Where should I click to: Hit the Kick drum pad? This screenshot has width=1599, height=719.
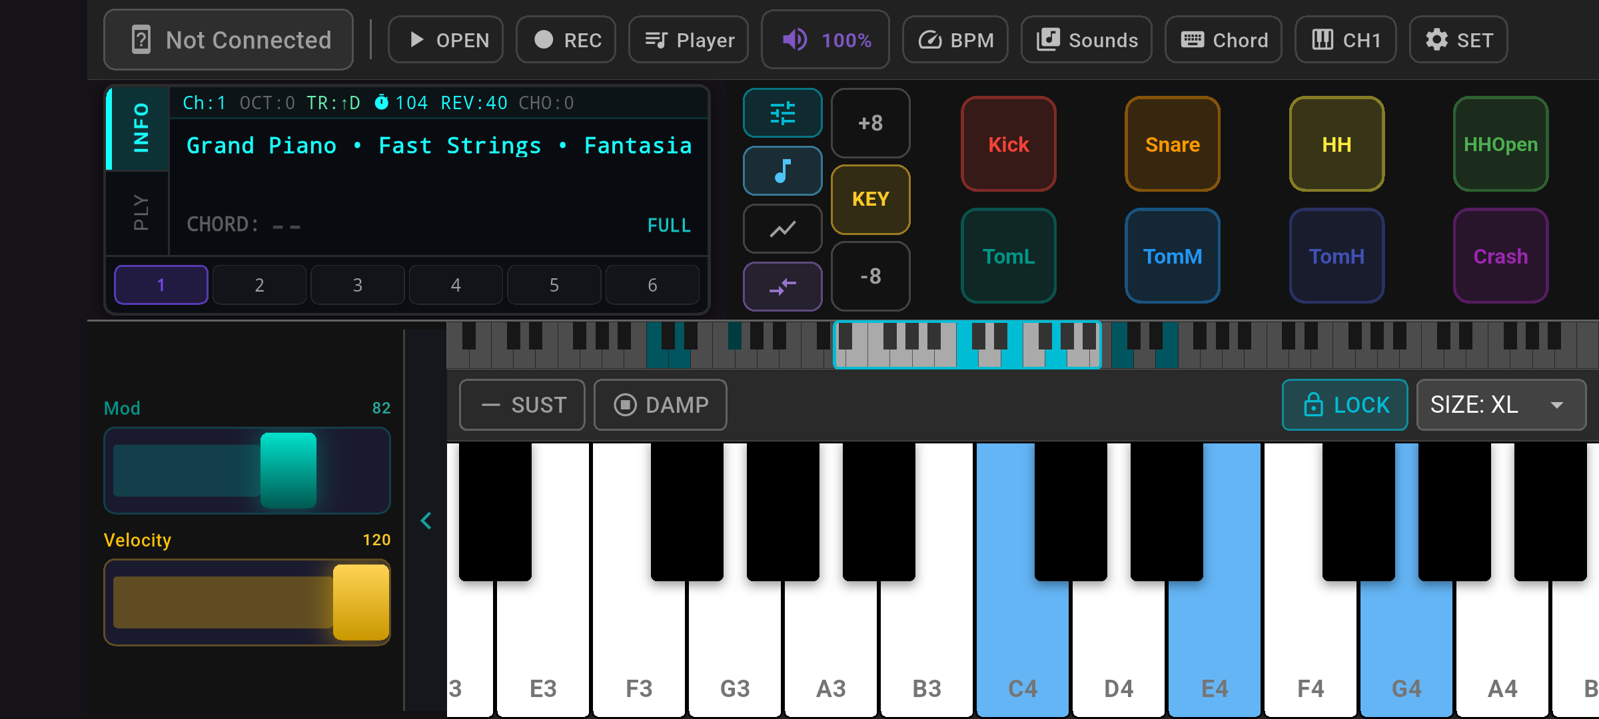[1009, 144]
